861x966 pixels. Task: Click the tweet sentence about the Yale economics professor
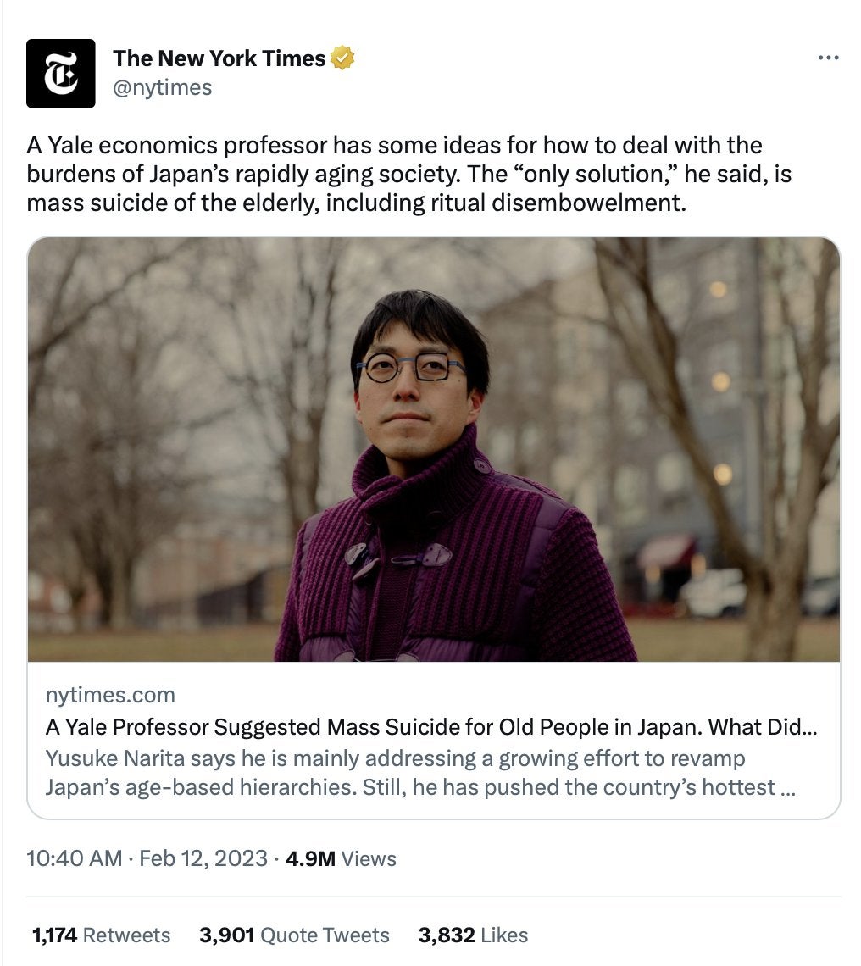point(394,145)
